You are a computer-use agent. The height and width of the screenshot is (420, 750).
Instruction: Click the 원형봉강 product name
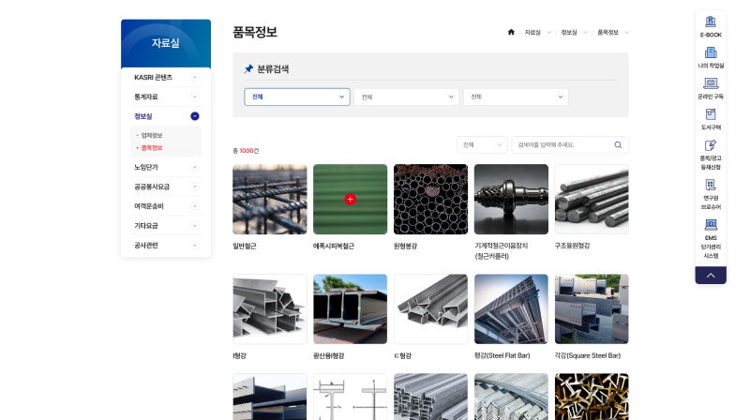pos(406,246)
